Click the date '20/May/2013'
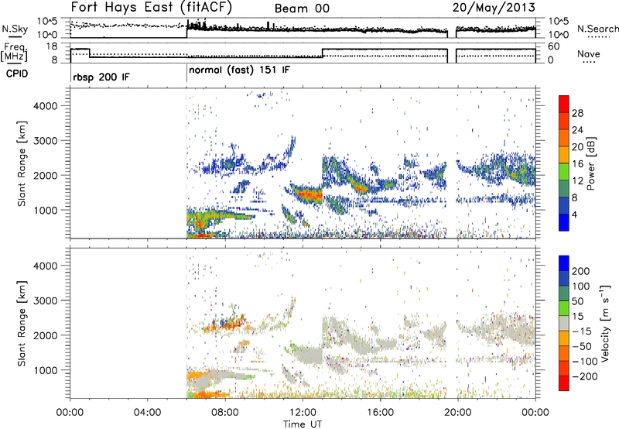Image resolution: width=619 pixels, height=429 pixels. click(494, 8)
